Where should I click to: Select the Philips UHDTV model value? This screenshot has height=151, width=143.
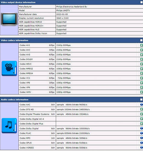click(63, 11)
